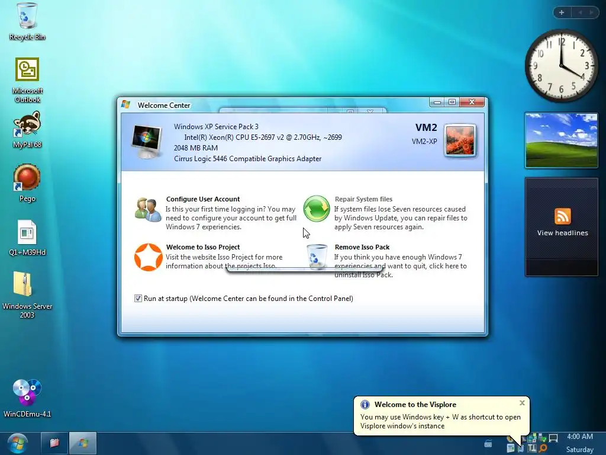Image resolution: width=606 pixels, height=455 pixels.
Task: Click the Bliss slideshow gadget picture
Action: pyautogui.click(x=561, y=140)
